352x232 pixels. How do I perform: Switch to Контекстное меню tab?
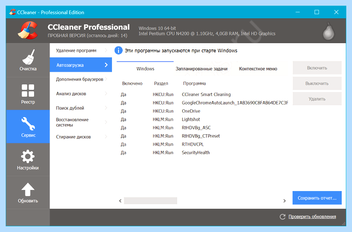(258, 69)
